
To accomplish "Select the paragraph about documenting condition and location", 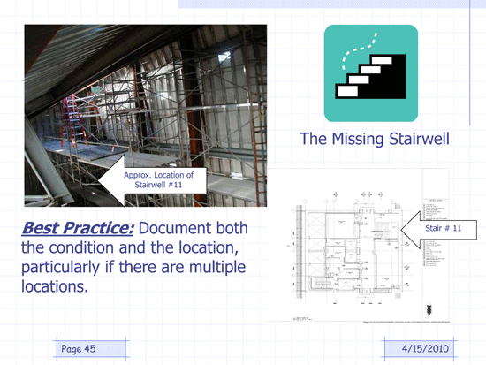I will [134, 257].
